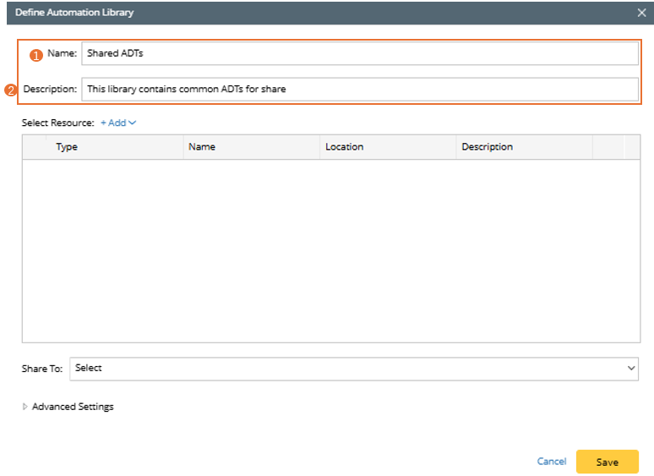Image resolution: width=654 pixels, height=476 pixels.
Task: Expand Advanced Settings triangle
Action: (25, 407)
